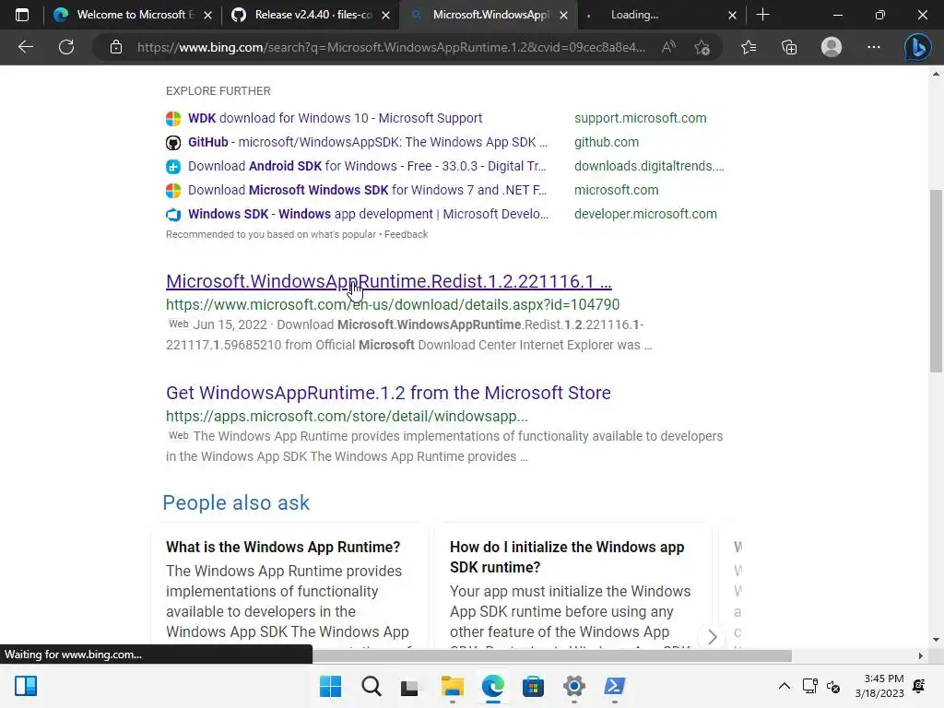Click the scroll down arrow
The height and width of the screenshot is (708, 944).
(x=936, y=640)
